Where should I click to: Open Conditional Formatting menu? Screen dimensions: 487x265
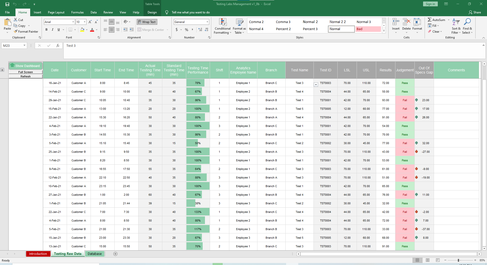coord(222,26)
